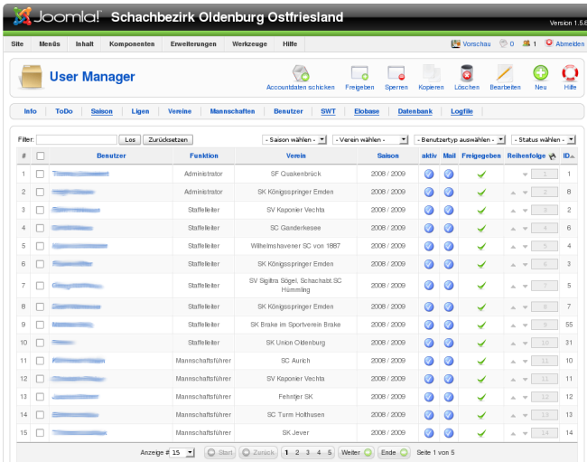
Task: Click the Löschen trash icon
Action: [x=467, y=74]
